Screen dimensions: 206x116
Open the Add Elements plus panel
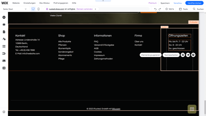point(4,17)
